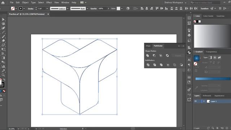Image resolution: width=231 pixels, height=130 pixels.
Task: Select the Column Graph tool
Action: [x=3, y=66]
